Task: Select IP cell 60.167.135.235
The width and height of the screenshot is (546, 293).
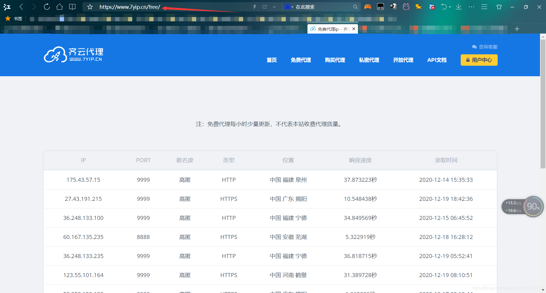Action: [x=83, y=237]
